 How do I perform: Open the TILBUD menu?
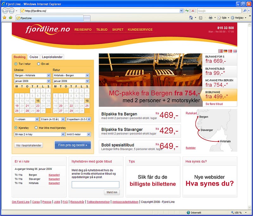coord(102,30)
